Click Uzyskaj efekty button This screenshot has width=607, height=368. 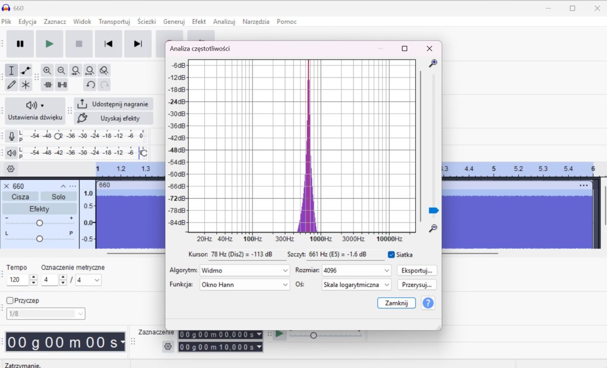pos(113,118)
